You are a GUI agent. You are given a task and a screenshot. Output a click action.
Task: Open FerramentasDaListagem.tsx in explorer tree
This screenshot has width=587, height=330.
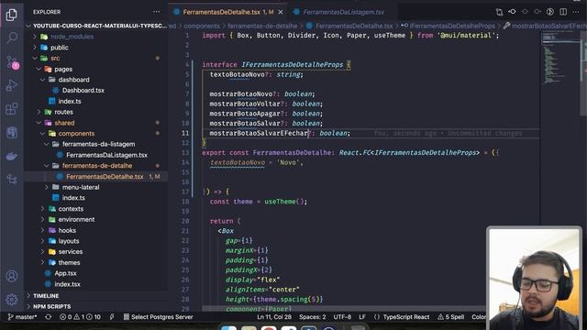click(106, 155)
